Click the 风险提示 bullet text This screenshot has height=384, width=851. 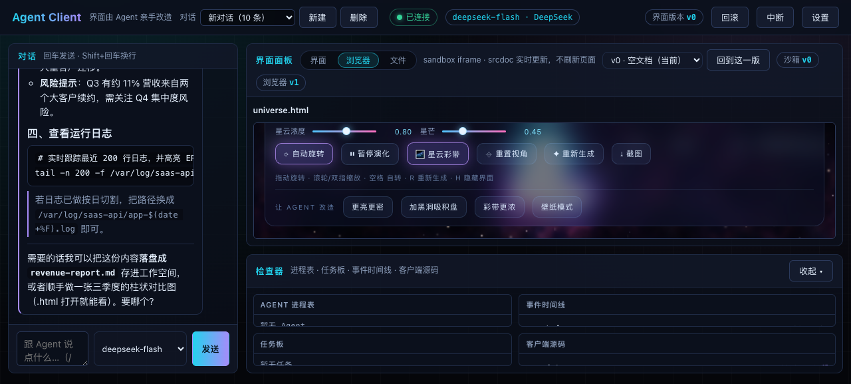59,83
